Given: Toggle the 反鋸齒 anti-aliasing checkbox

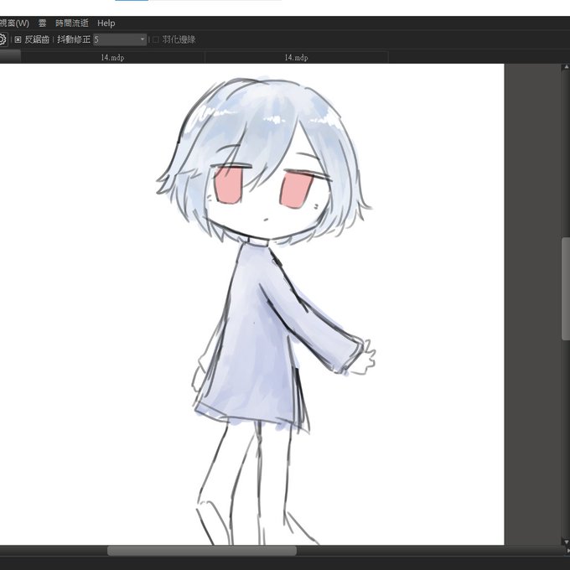Looking at the screenshot, I should click(18, 39).
